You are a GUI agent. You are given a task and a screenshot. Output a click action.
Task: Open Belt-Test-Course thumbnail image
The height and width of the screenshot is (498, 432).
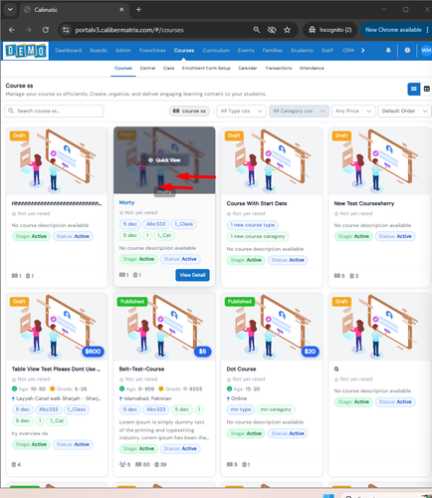(x=164, y=327)
